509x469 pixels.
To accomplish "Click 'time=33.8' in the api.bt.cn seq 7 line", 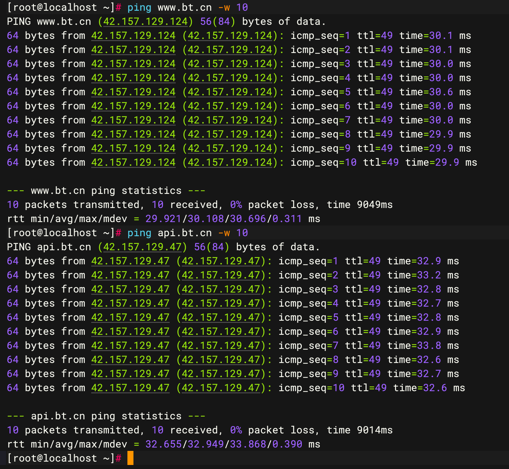I will coord(414,346).
